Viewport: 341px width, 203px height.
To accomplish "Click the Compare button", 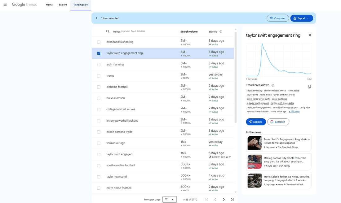I will (x=277, y=18).
